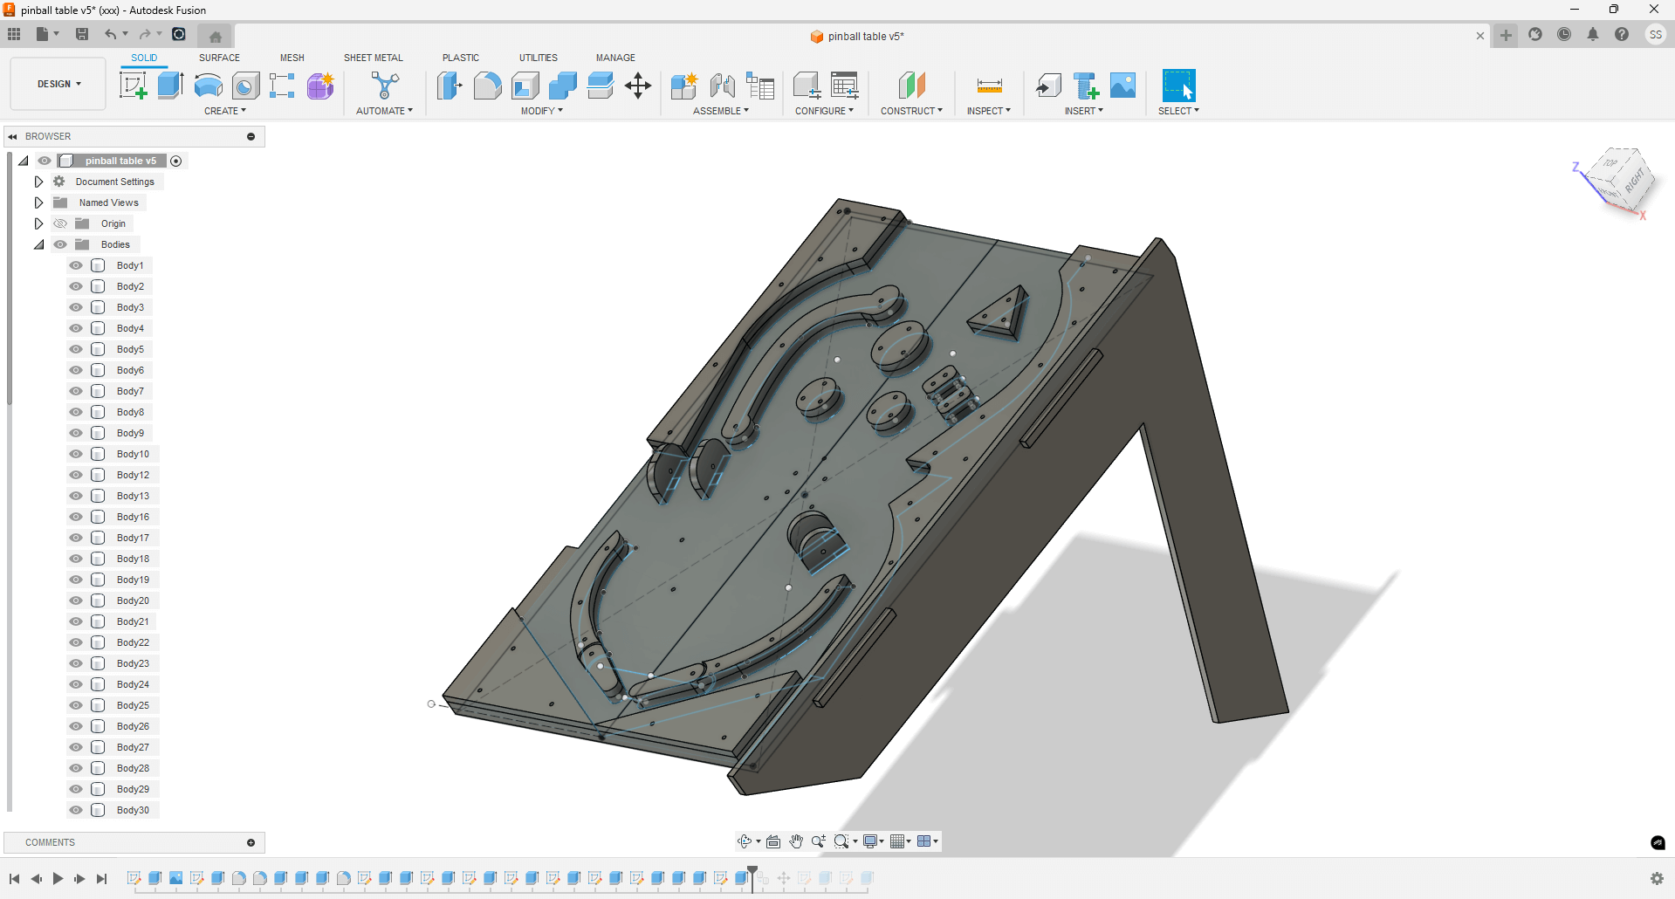Hide Body5 using its eye icon

click(x=76, y=349)
